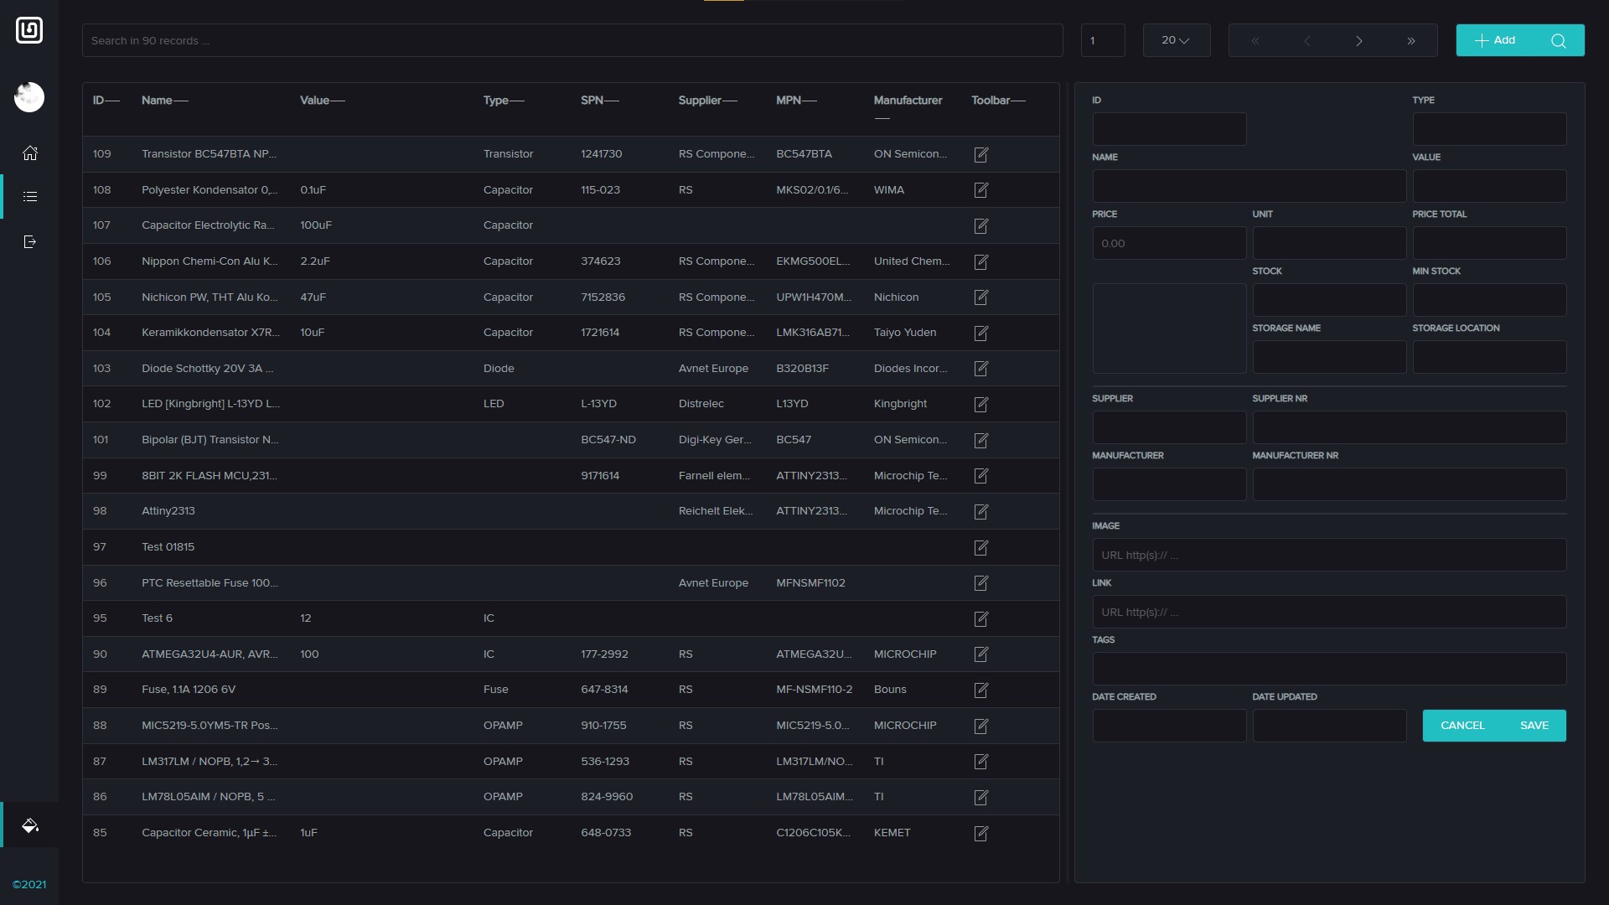Edit the Keramikkondensator X7R row
The image size is (1609, 905).
pos(981,333)
